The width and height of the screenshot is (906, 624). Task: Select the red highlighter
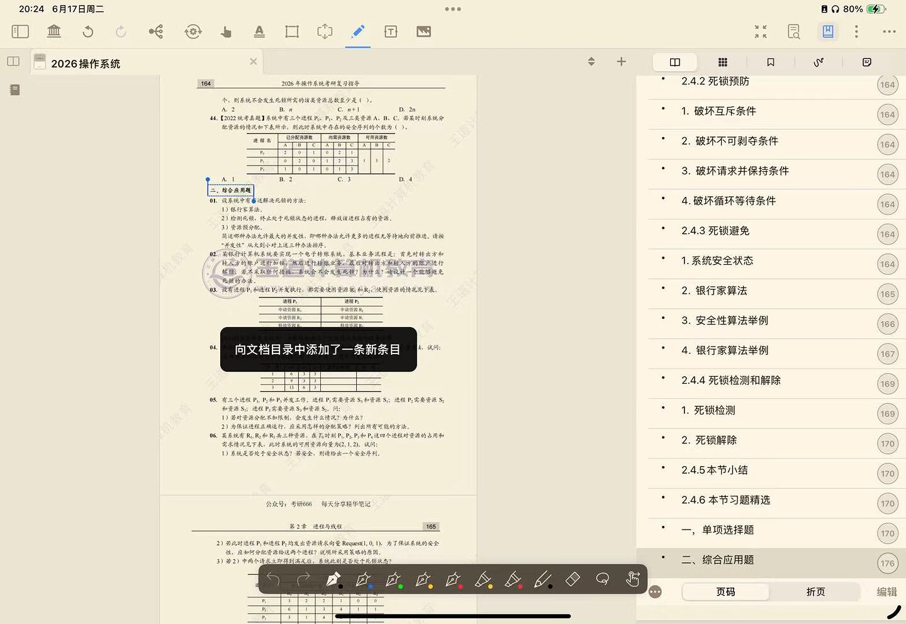pyautogui.click(x=513, y=579)
